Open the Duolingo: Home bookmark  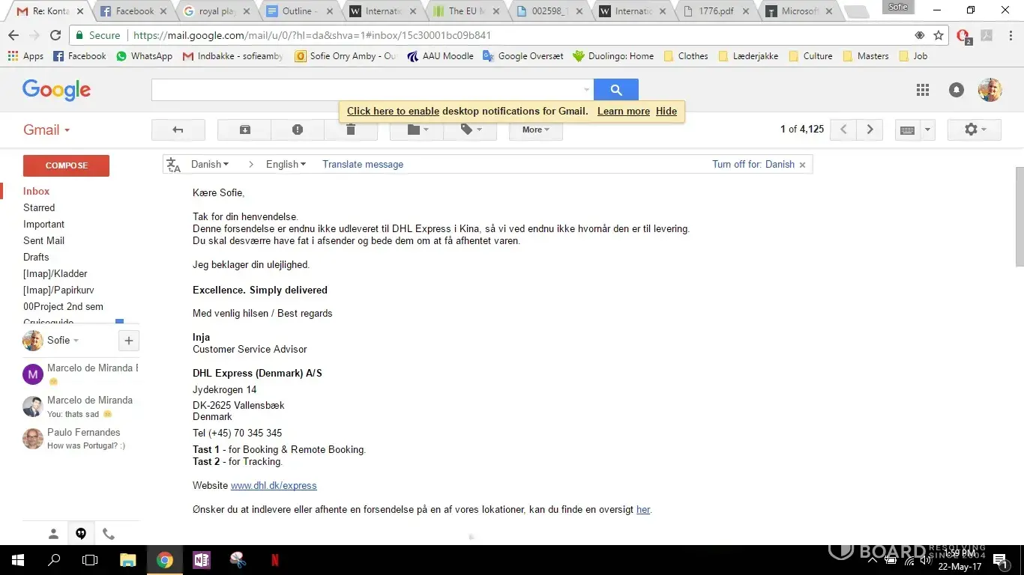612,55
